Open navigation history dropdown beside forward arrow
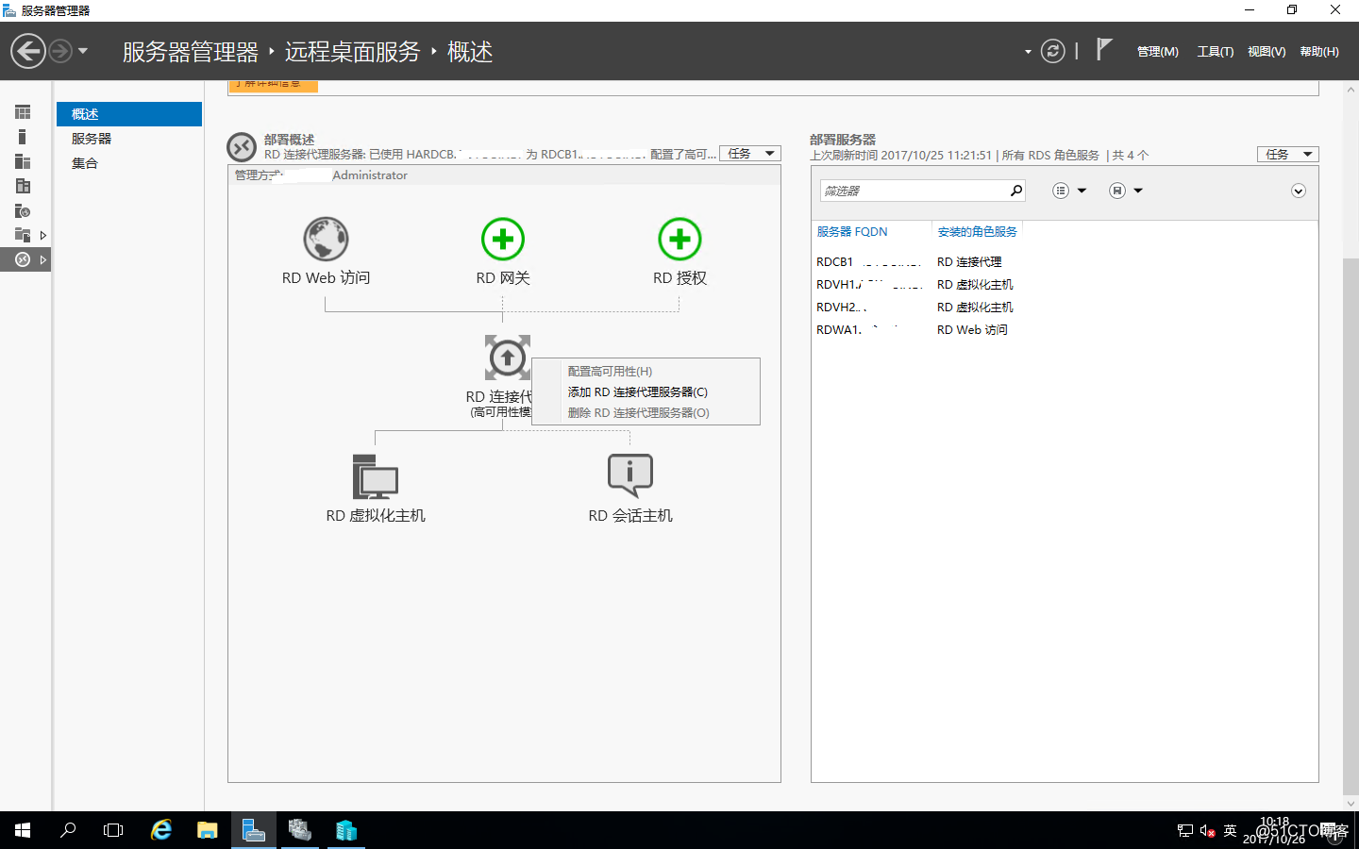Screen dimensions: 1359x849 click(83, 51)
